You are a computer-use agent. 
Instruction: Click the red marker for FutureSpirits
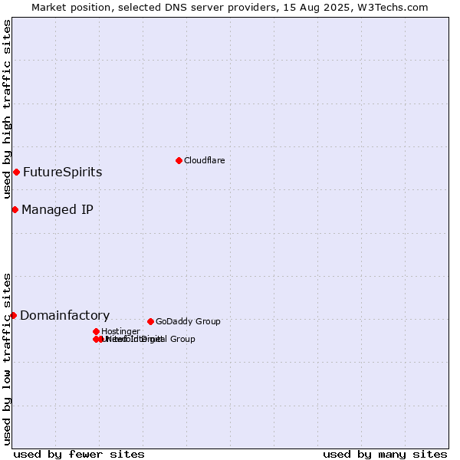16,172
